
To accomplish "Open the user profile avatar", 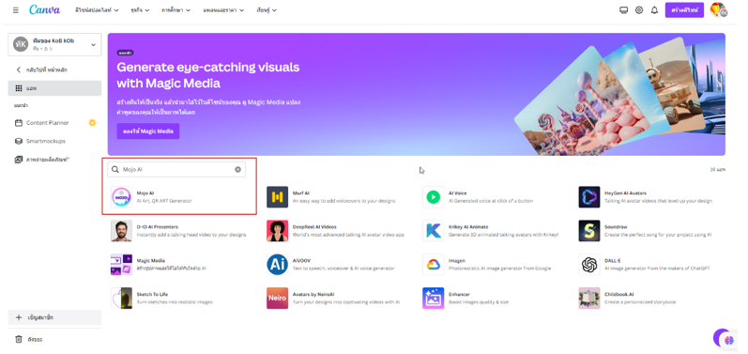I will point(717,9).
